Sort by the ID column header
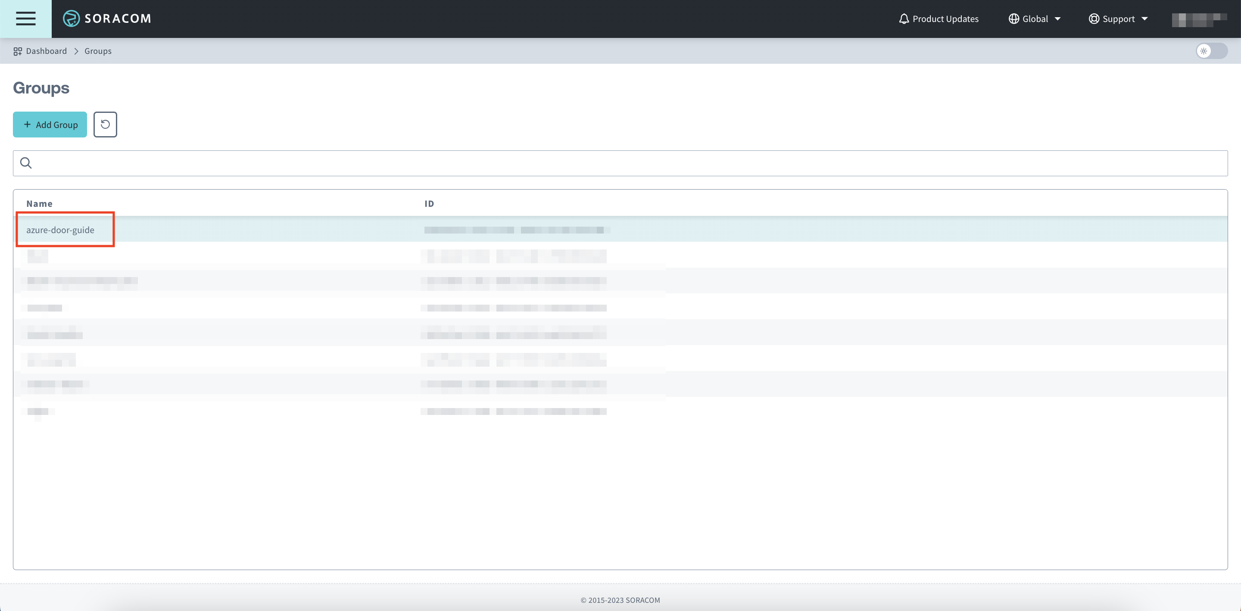This screenshot has height=611, width=1241. click(429, 203)
